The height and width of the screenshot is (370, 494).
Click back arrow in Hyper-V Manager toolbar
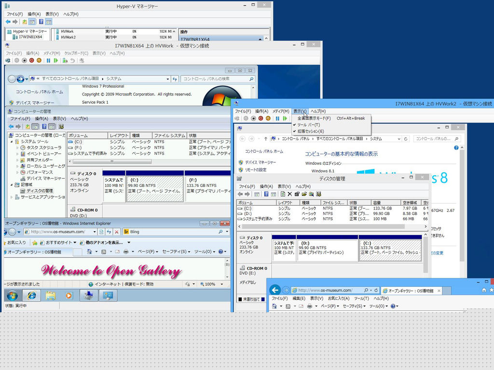pyautogui.click(x=8, y=22)
